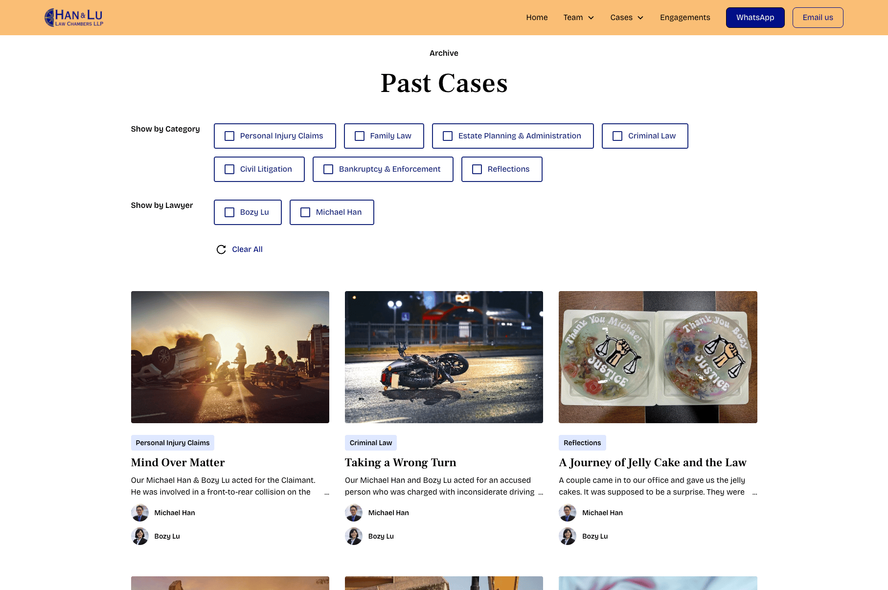Open the fallen motorcycle thumbnail
888x590 pixels.
(444, 357)
